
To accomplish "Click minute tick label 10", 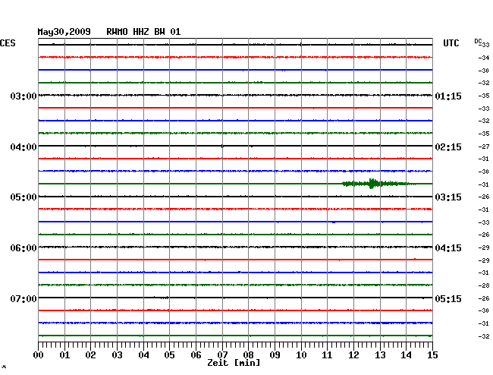I will (x=301, y=355).
